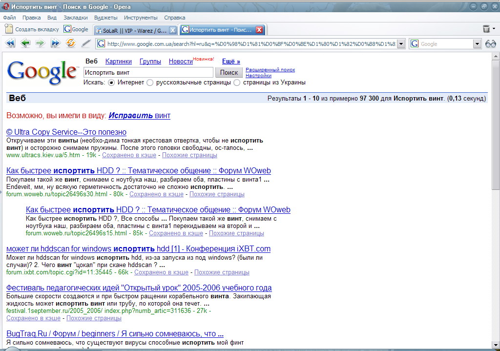
Task: Close the SoLaR VIP Warez tab
Action: tap(172, 30)
